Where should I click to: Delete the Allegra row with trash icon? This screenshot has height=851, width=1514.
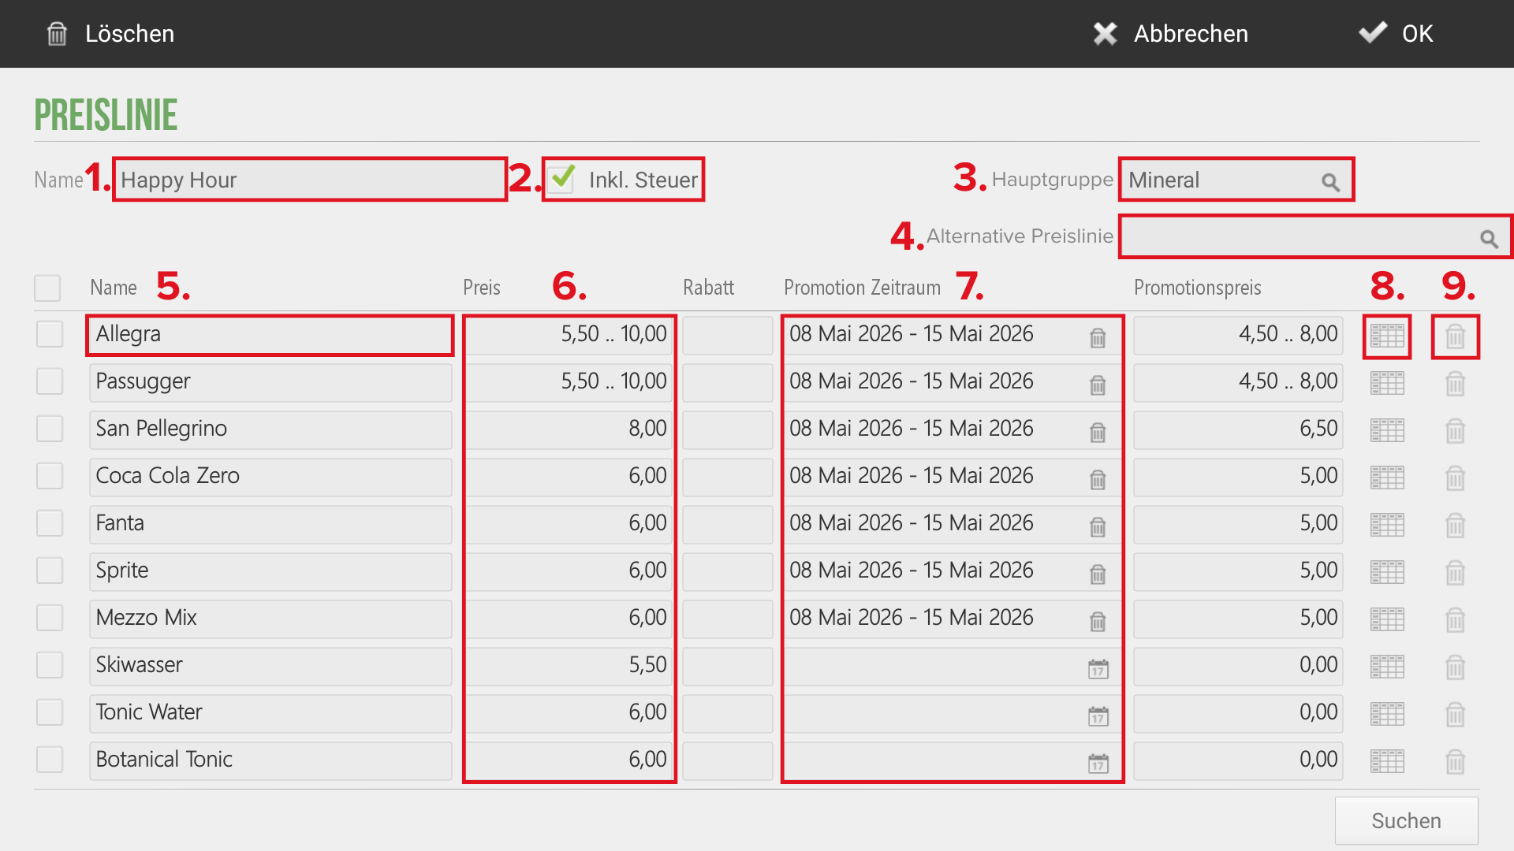(x=1455, y=336)
